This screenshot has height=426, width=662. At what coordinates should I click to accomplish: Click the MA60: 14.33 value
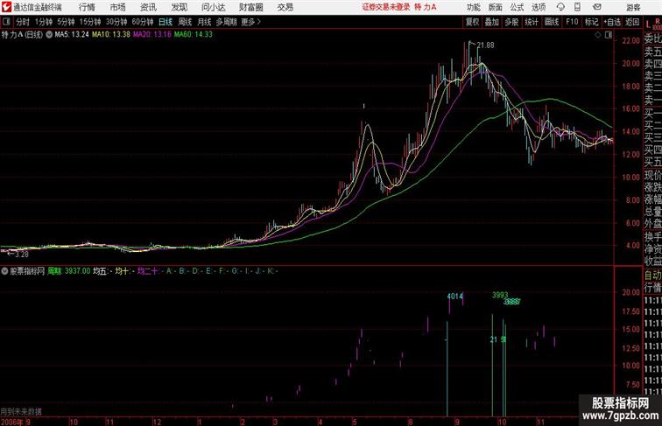(194, 35)
